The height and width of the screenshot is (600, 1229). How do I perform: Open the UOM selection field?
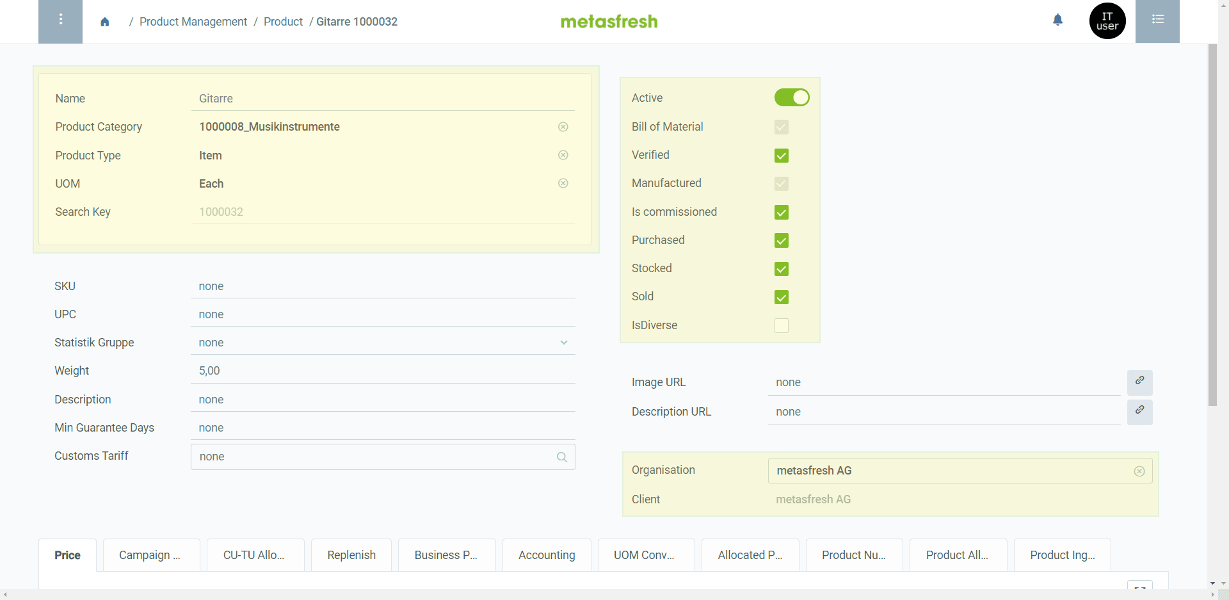click(383, 184)
